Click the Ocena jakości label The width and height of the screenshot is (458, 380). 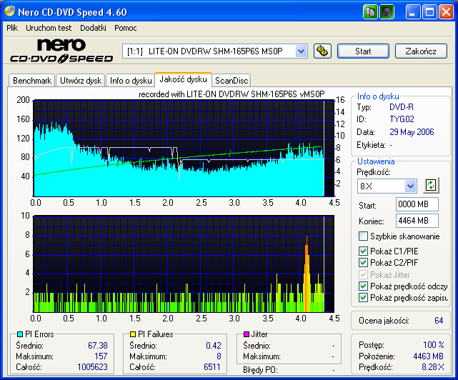click(x=384, y=321)
